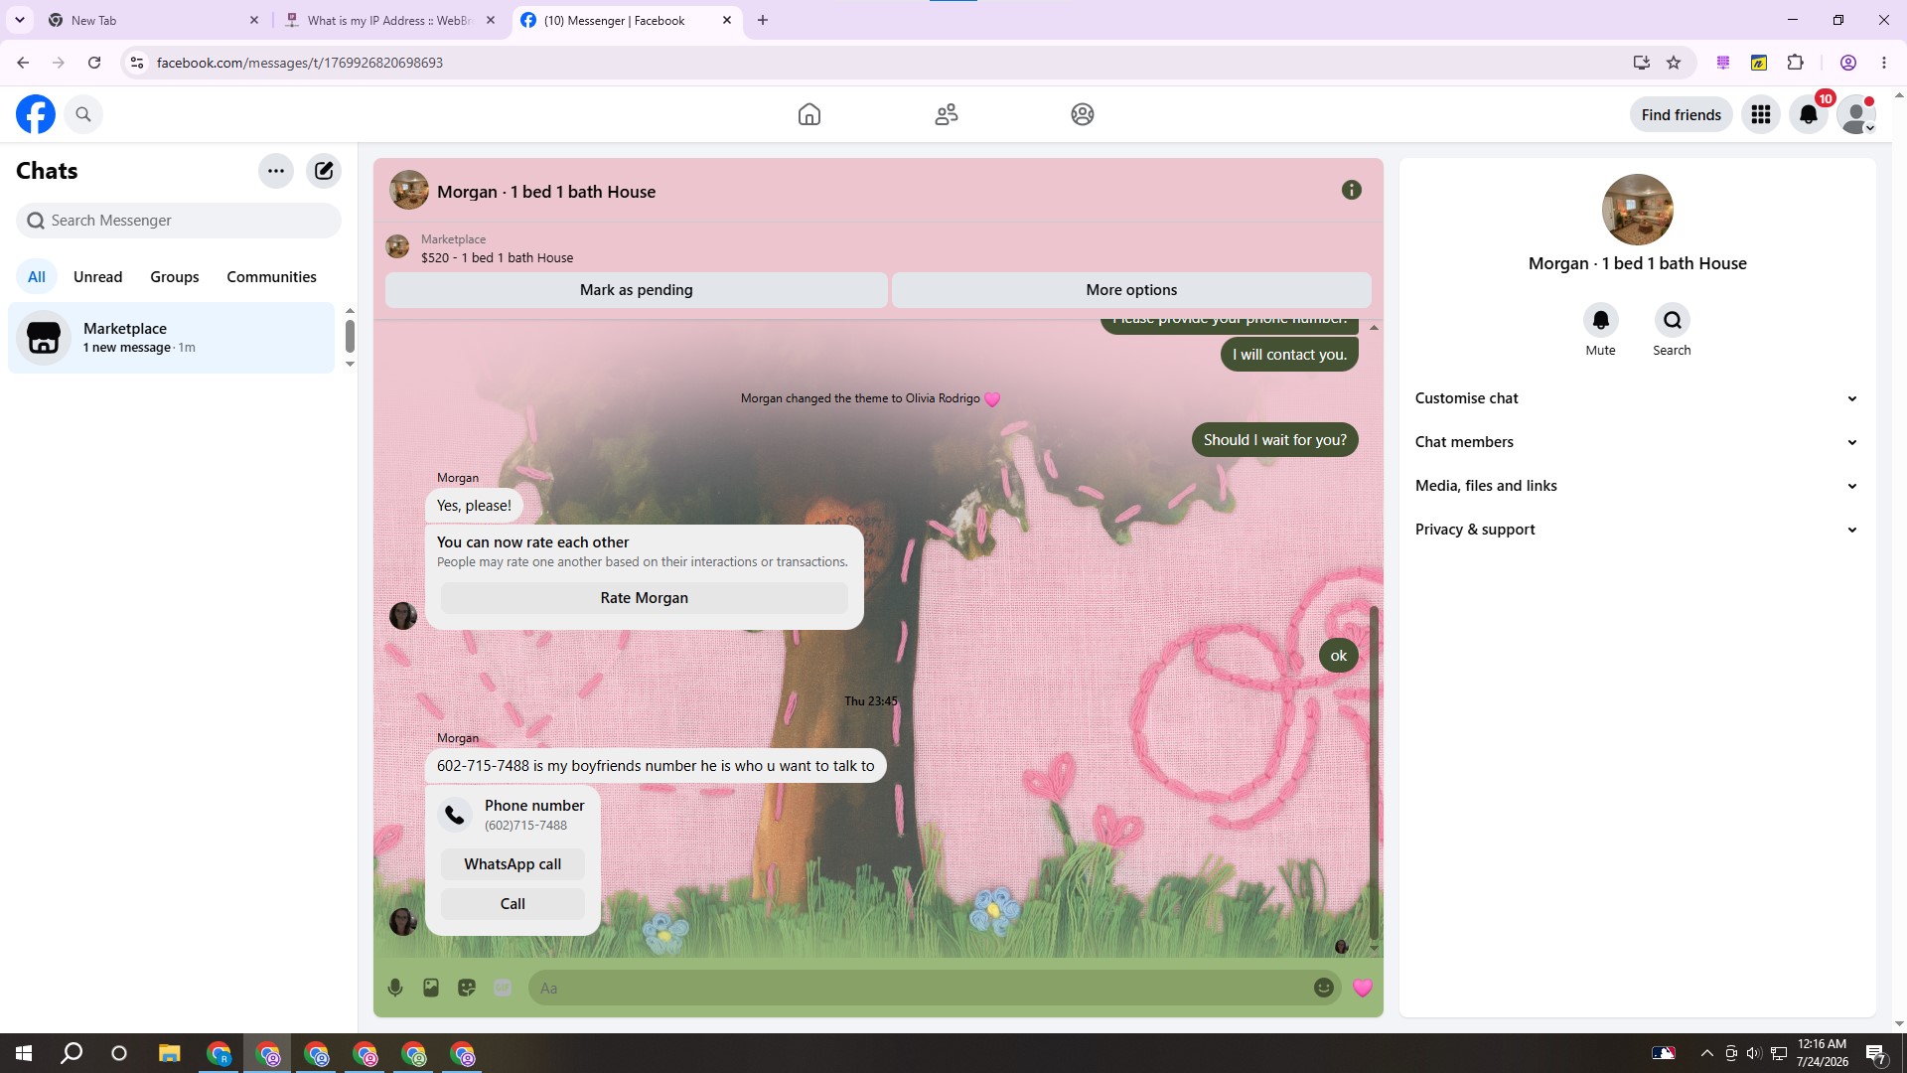Switch to What is my IP Address tab
Image resolution: width=1907 pixels, height=1073 pixels.
pyautogui.click(x=390, y=20)
